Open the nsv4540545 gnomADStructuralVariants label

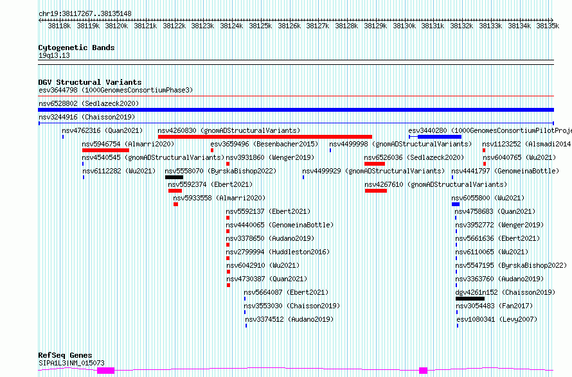[x=153, y=157]
